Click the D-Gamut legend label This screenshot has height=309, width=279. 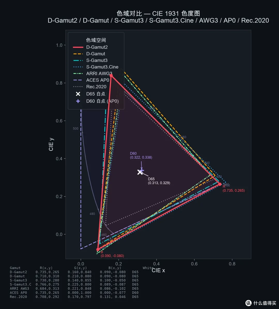click(96, 53)
